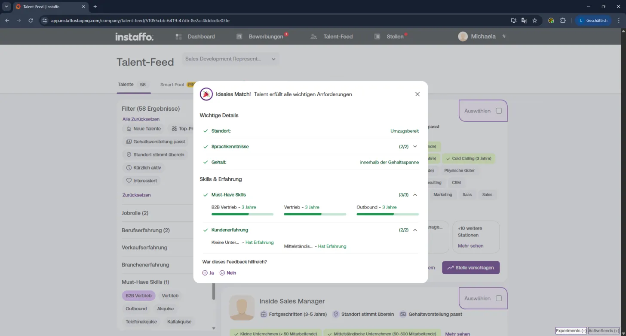This screenshot has width=626, height=336.
Task: Tick Auswählen checkbox on Cold Calling talent card
Action: click(x=499, y=111)
